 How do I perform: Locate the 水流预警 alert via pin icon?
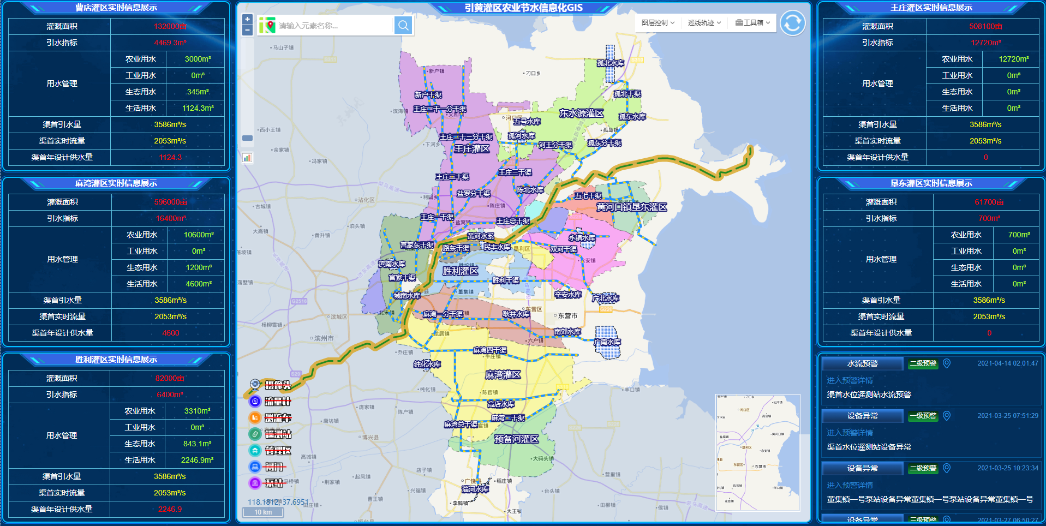point(947,363)
